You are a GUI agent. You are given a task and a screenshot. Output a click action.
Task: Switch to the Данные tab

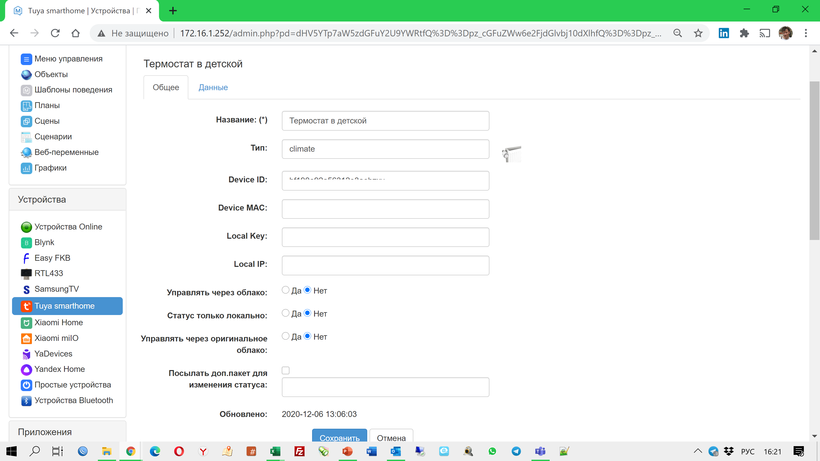[213, 87]
